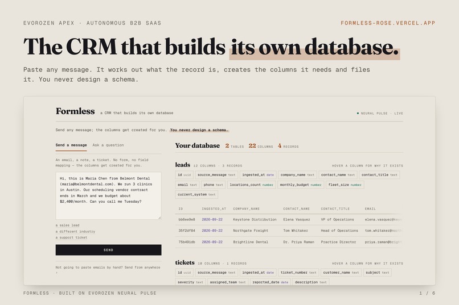The image size is (459, 305).
Task: Click the contact_name column chip
Action: pos(338,175)
